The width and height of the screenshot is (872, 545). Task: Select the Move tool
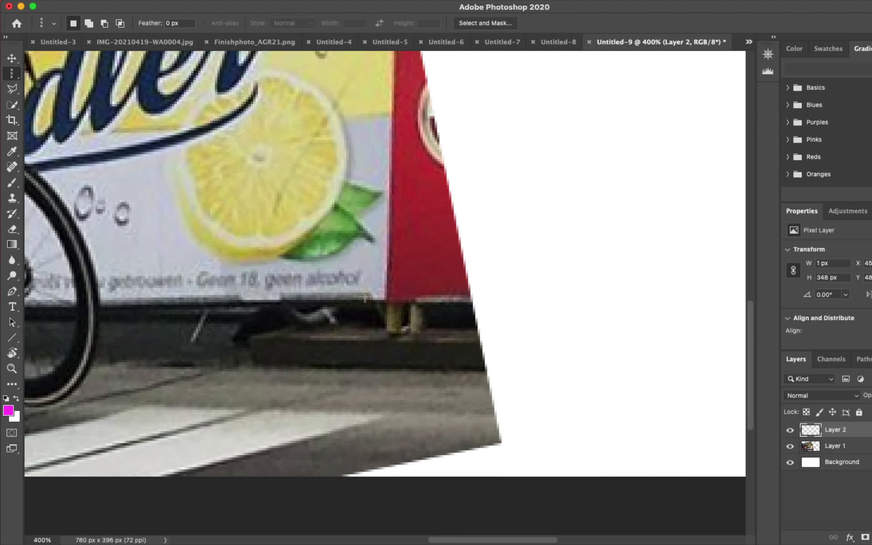12,58
